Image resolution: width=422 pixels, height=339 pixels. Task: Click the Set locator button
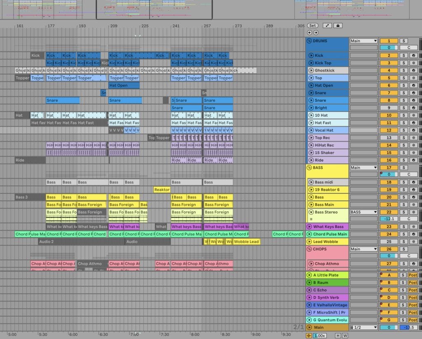(x=313, y=26)
